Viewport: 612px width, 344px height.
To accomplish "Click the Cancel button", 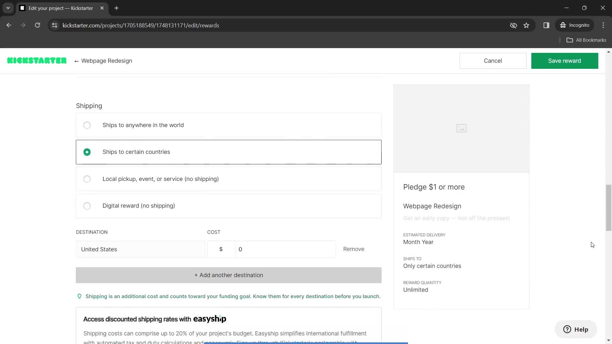I will (x=492, y=61).
